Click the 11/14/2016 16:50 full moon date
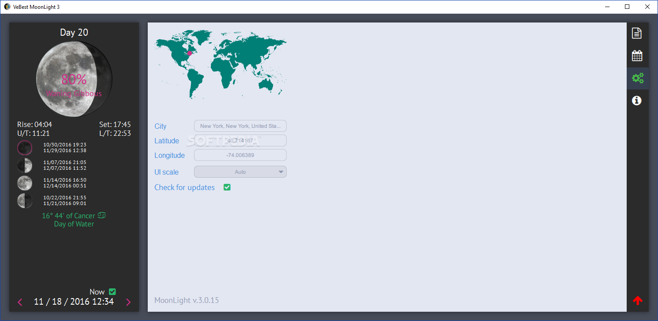 pyautogui.click(x=65, y=180)
